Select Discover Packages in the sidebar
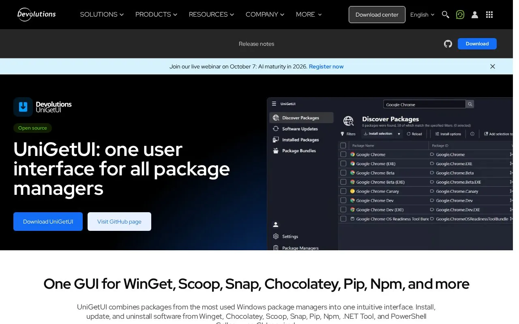Screen dimensions: 519x324 point(301,118)
